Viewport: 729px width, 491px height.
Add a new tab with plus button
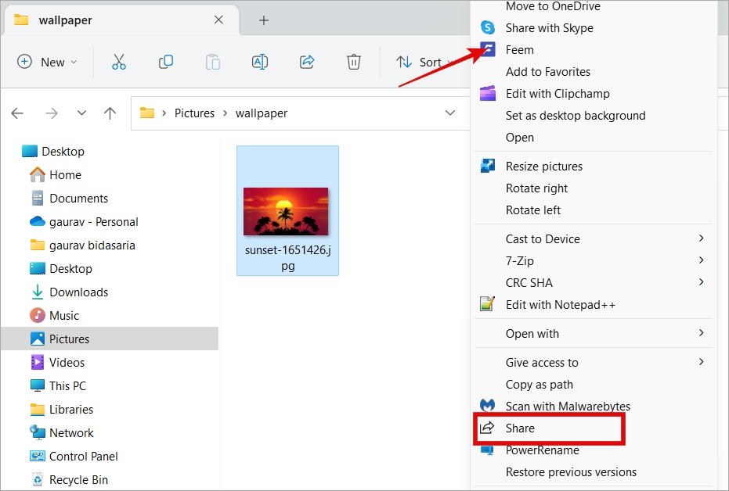tap(264, 20)
